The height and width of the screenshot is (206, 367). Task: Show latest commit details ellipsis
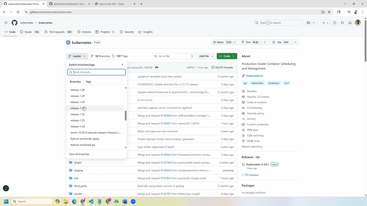coord(156,68)
